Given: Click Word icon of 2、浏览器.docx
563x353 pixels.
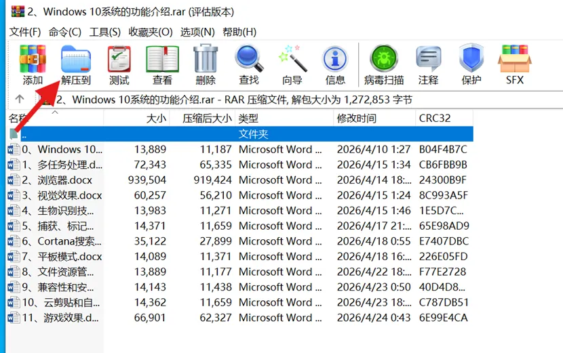Looking at the screenshot, I should (14, 180).
